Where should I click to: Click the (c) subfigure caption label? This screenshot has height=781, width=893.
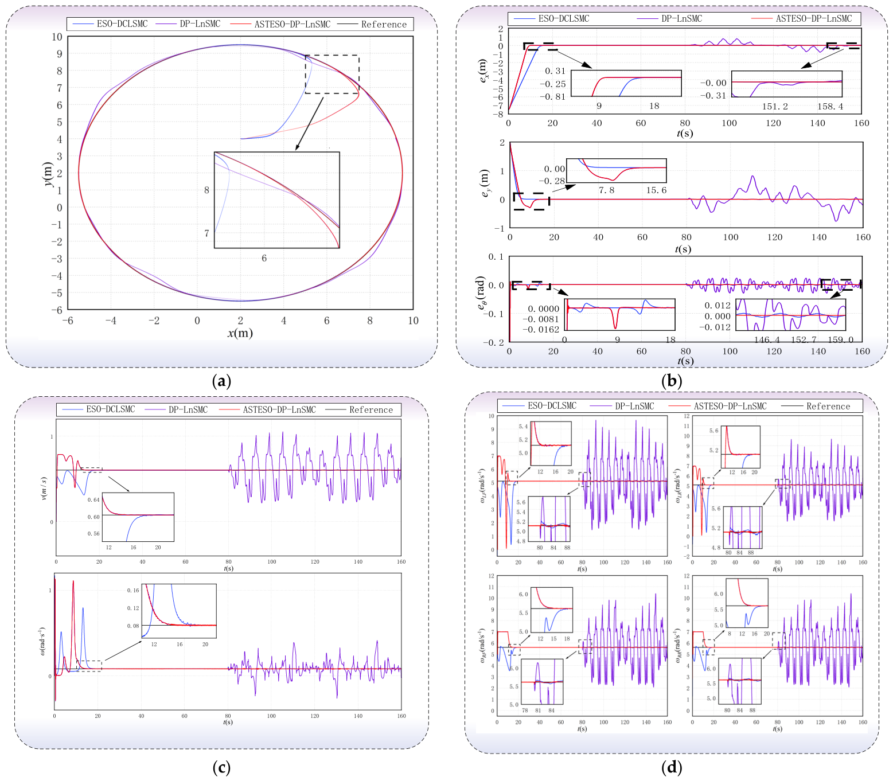click(x=221, y=768)
